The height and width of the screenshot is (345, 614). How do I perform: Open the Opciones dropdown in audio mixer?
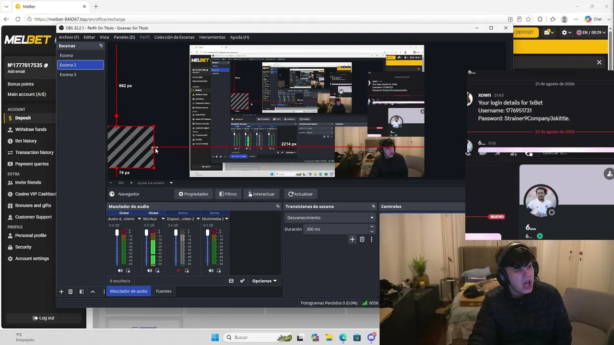(x=264, y=281)
